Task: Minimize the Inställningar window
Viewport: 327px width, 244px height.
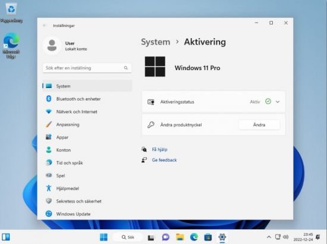Action: [x=256, y=23]
